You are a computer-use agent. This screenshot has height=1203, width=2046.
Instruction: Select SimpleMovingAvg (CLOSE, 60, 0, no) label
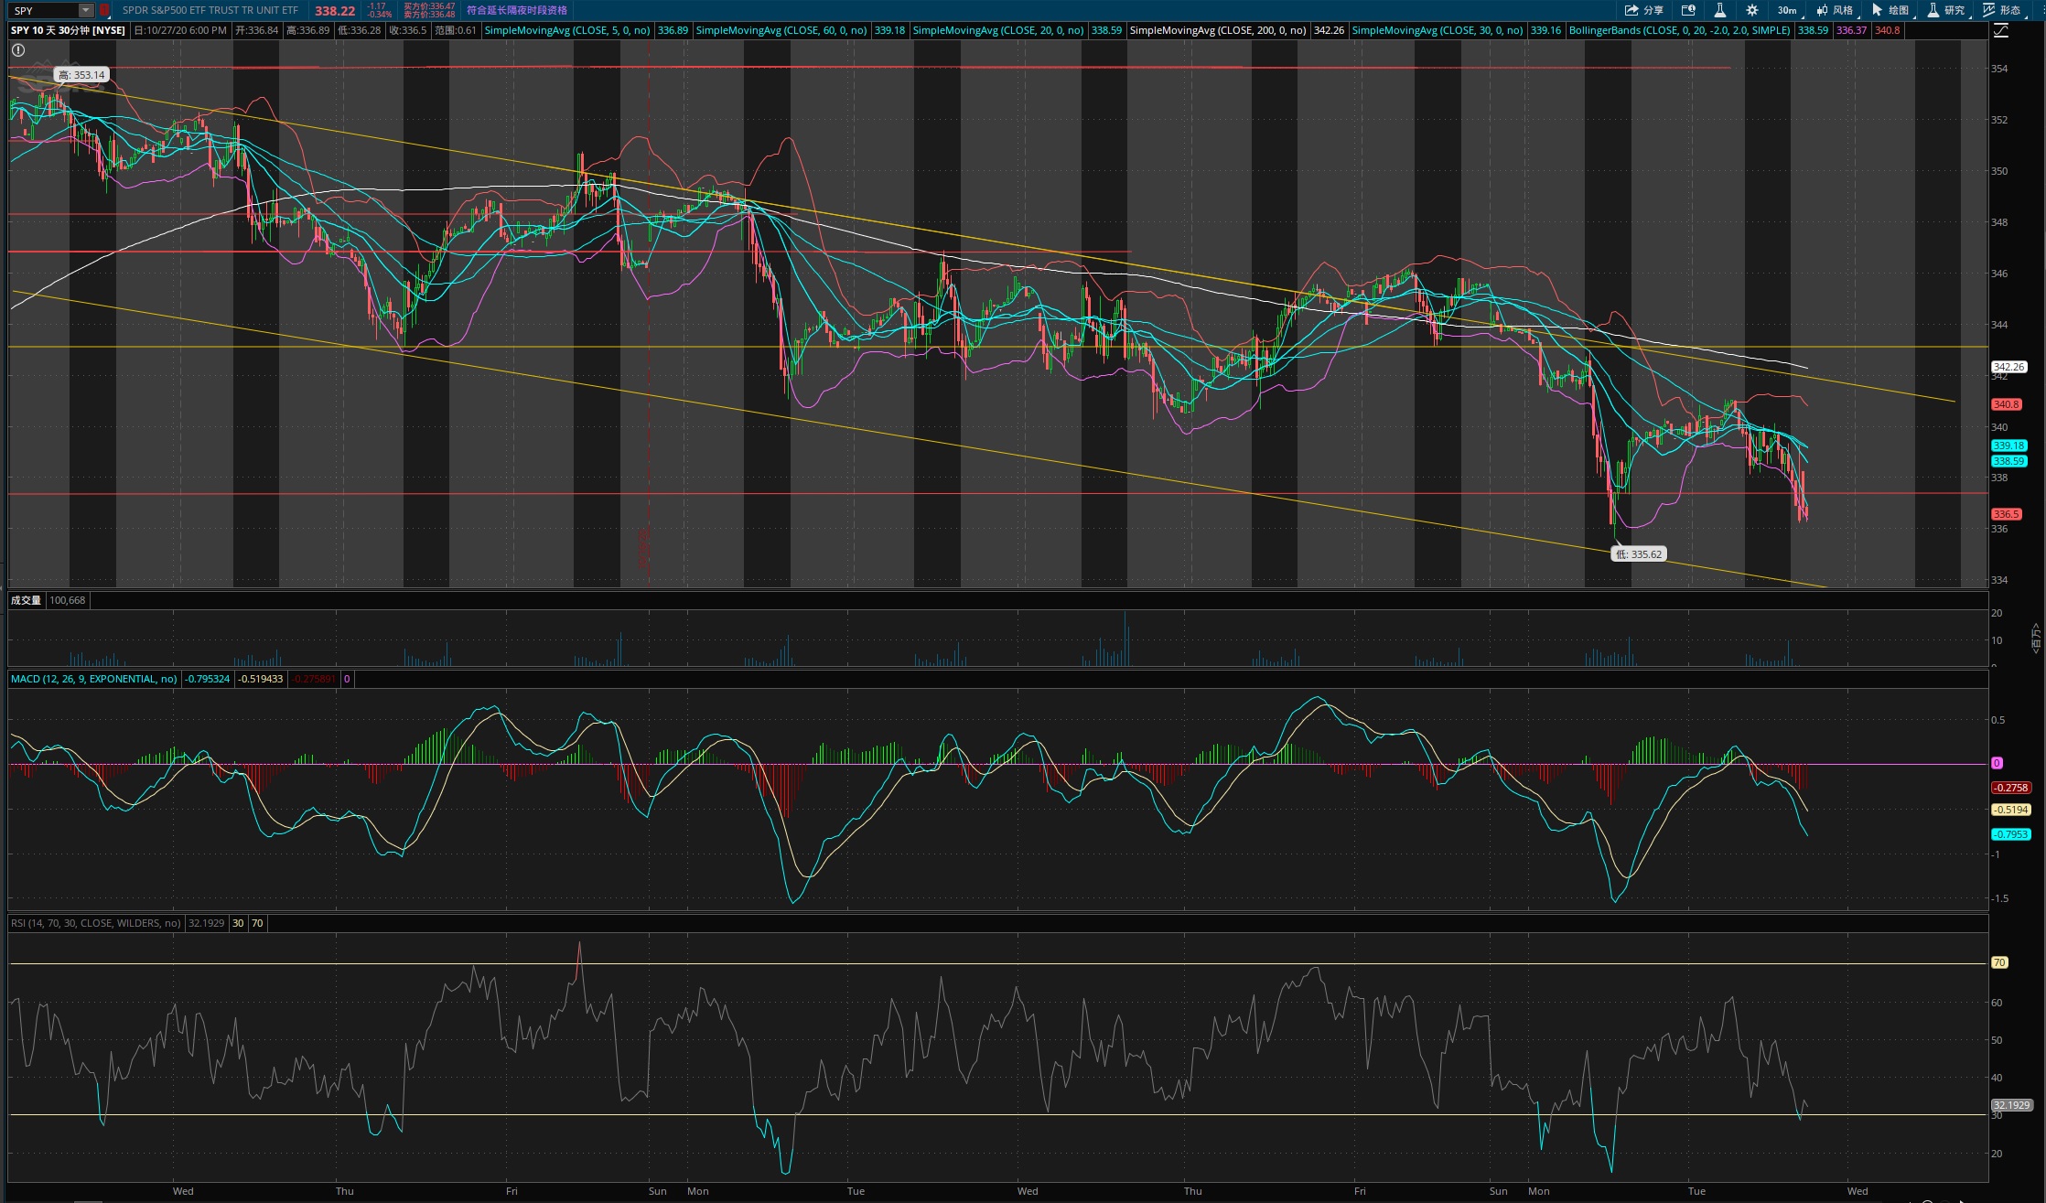781,30
